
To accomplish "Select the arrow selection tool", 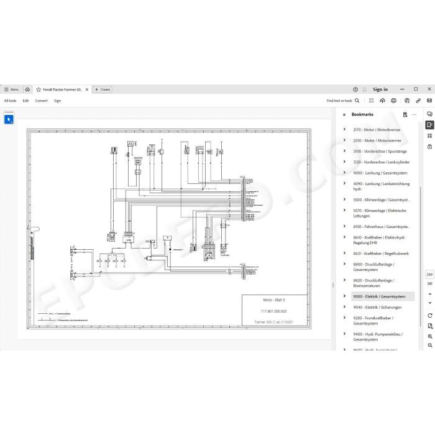I will pyautogui.click(x=9, y=119).
